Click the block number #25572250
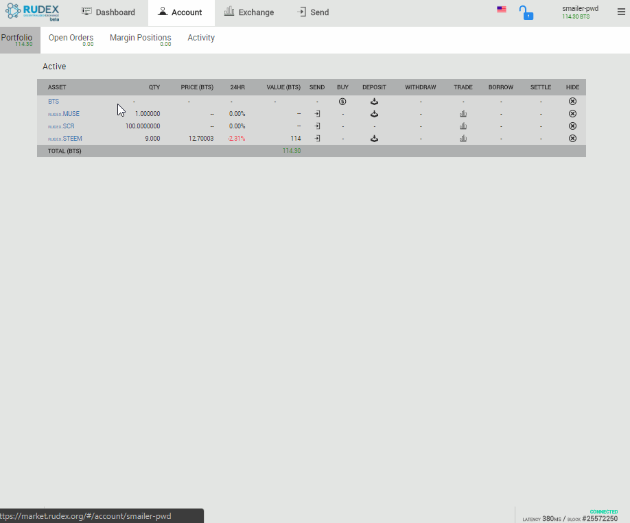 click(x=600, y=519)
